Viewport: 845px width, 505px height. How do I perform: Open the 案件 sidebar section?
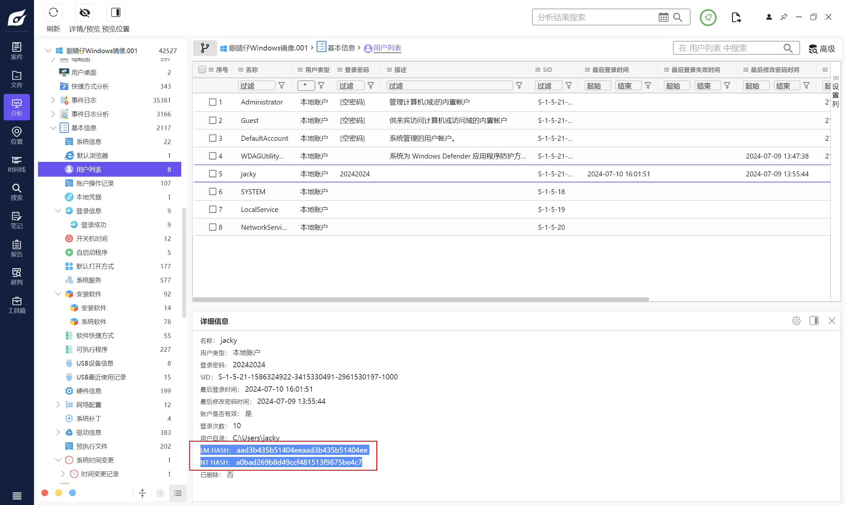coord(17,51)
